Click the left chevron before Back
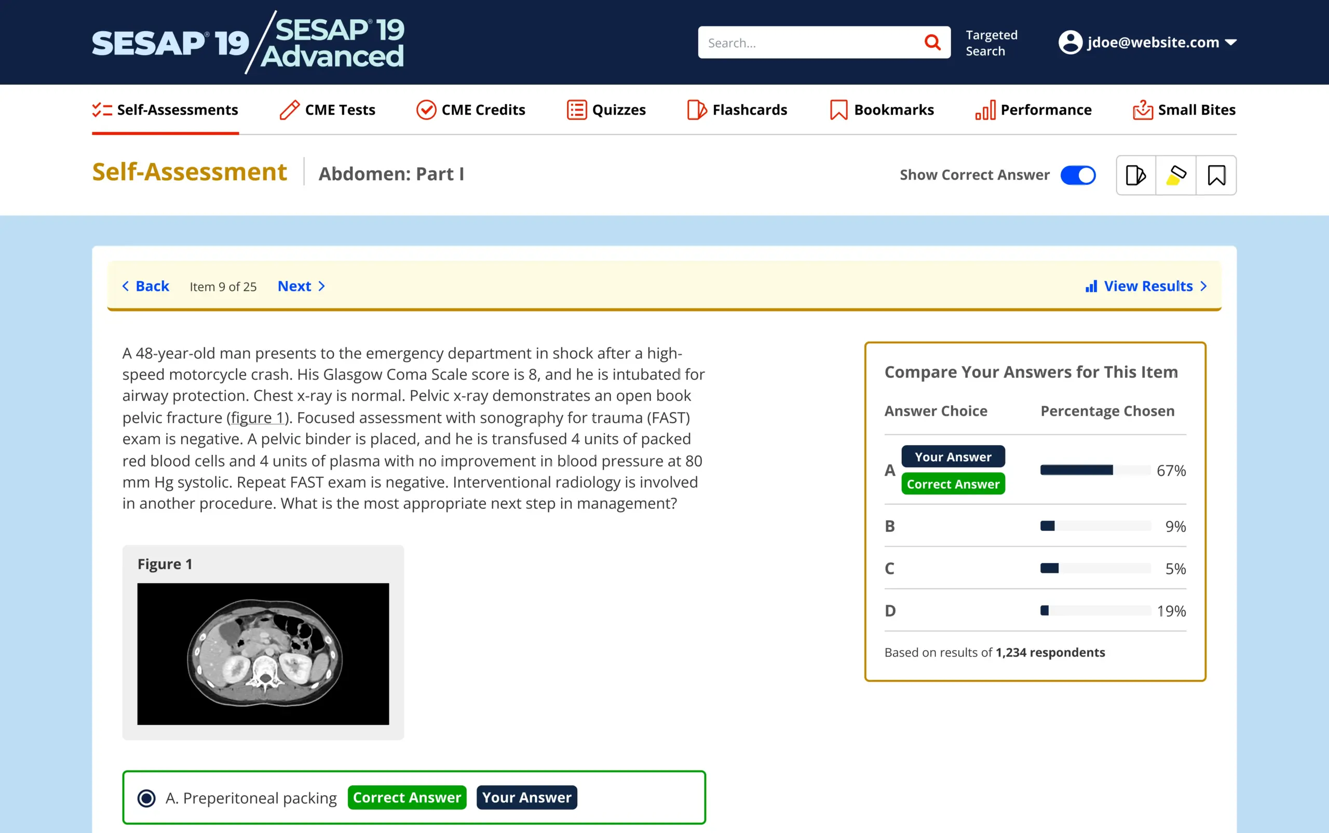This screenshot has width=1329, height=833. pyautogui.click(x=126, y=287)
